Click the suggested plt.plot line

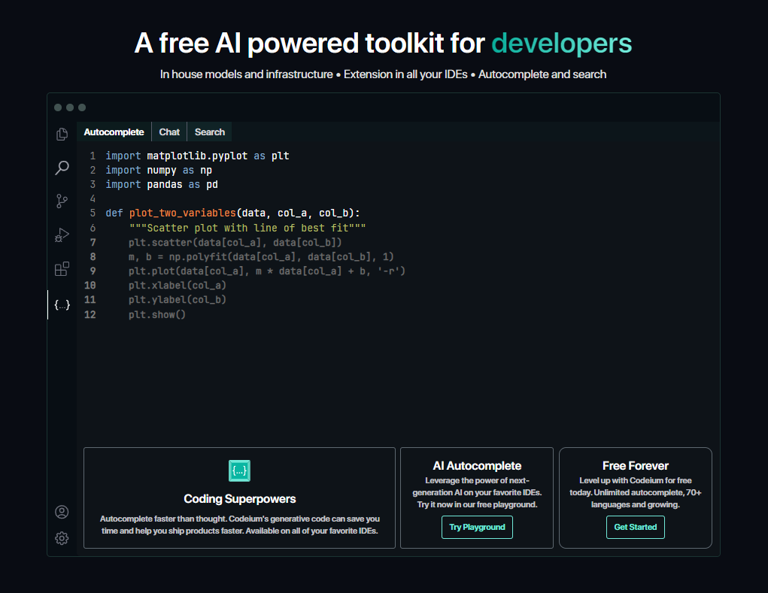[x=267, y=271]
